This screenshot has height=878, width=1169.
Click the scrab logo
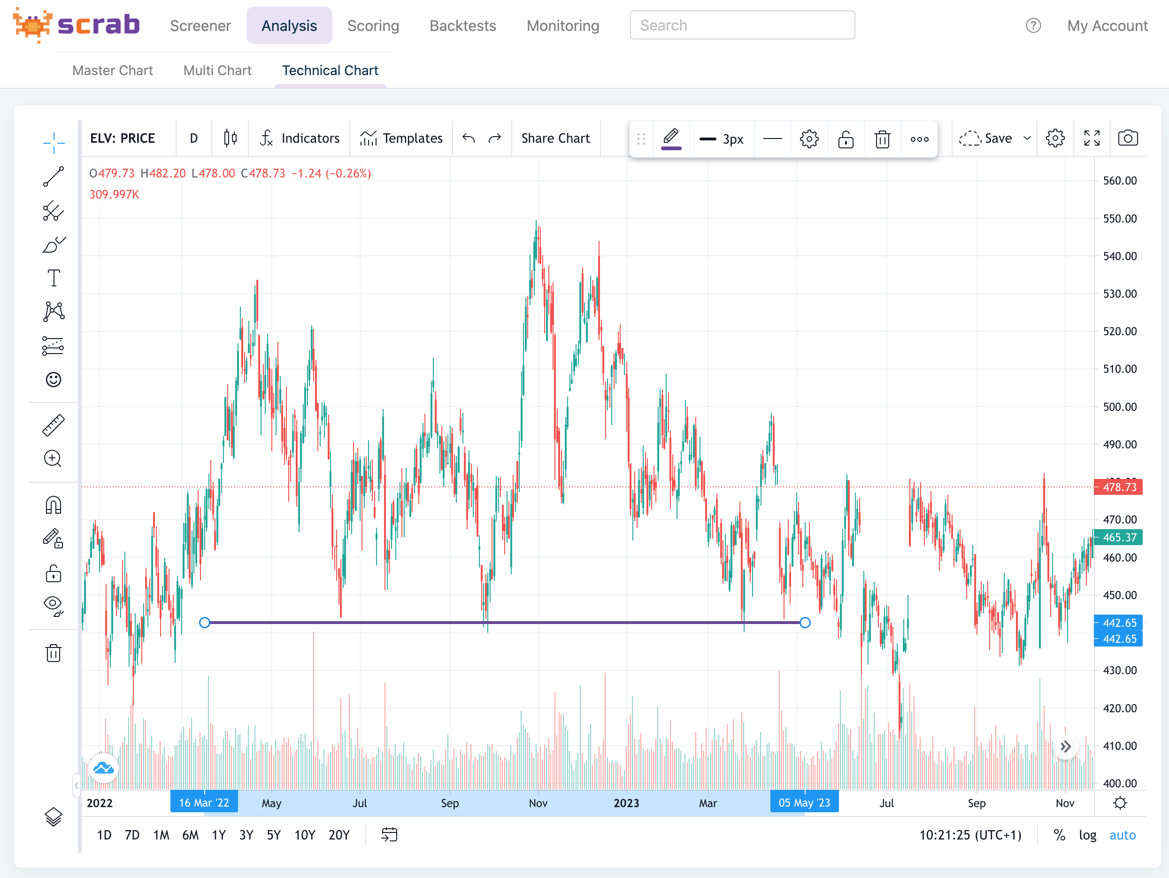click(77, 24)
